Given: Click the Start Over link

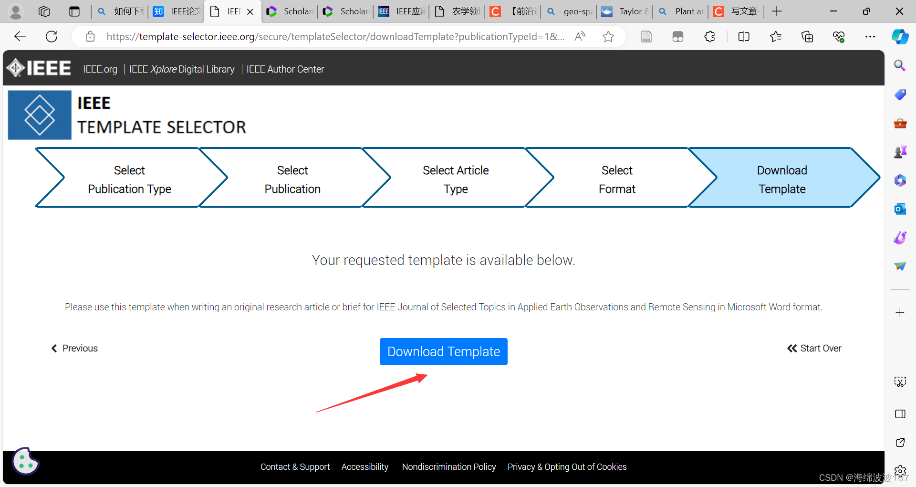Looking at the screenshot, I should point(814,348).
